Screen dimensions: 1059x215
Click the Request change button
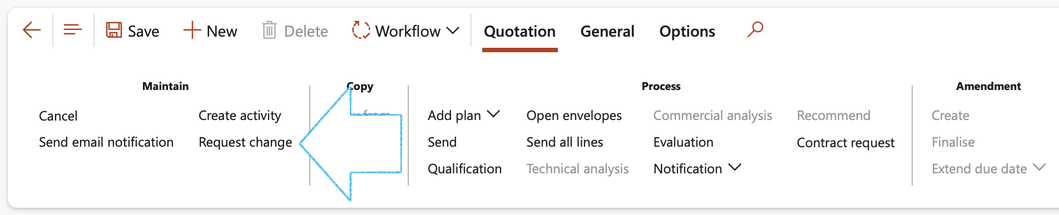click(245, 143)
